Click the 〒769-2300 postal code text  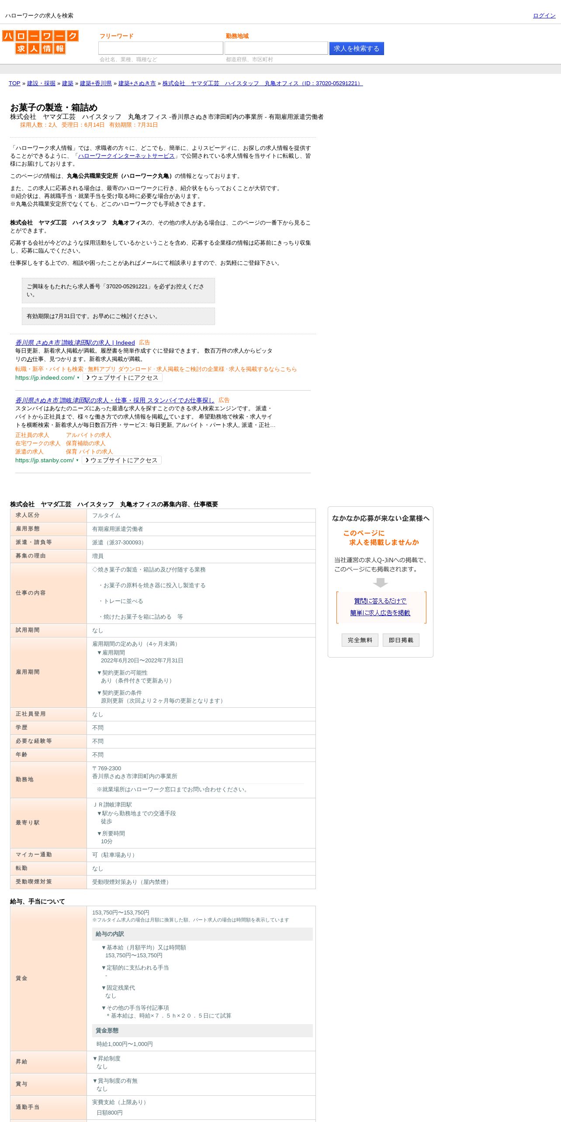tap(107, 769)
